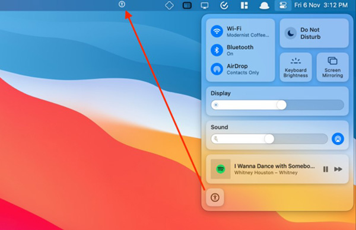356x230 pixels.
Task: Open the display monitor menu bar icon
Action: coord(205,5)
